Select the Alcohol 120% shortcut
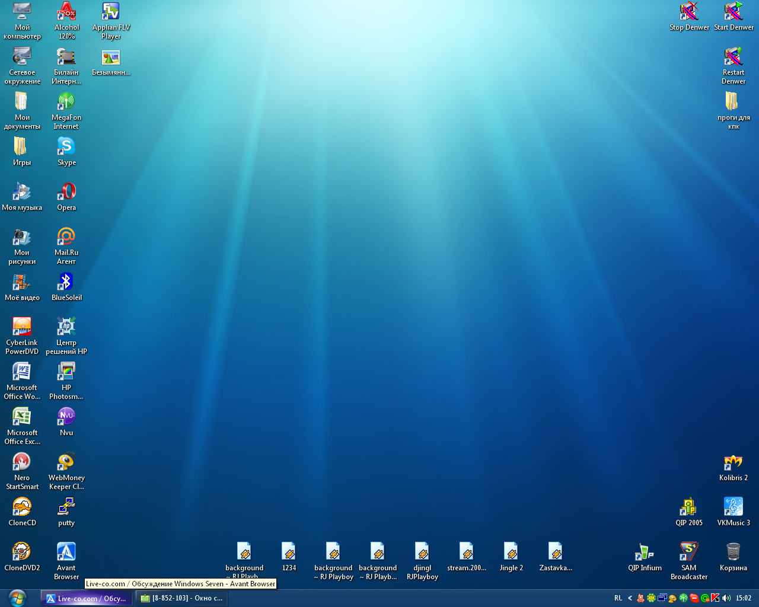Viewport: 759px width, 607px height. [66, 12]
